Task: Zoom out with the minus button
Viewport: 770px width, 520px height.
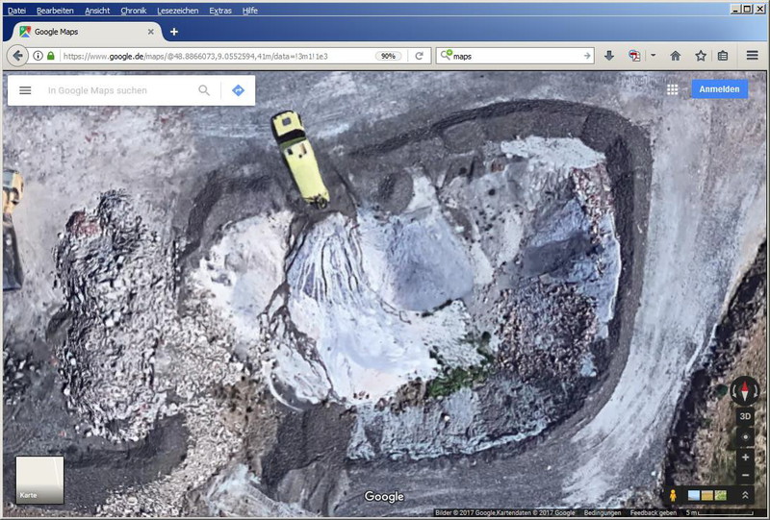Action: click(745, 476)
